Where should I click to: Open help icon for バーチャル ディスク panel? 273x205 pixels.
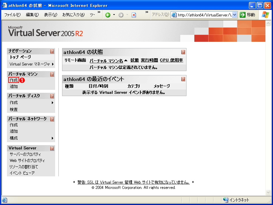pyautogui.click(x=52, y=96)
